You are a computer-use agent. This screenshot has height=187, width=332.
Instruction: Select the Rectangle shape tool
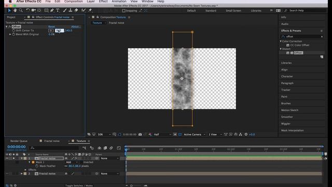[46, 10]
